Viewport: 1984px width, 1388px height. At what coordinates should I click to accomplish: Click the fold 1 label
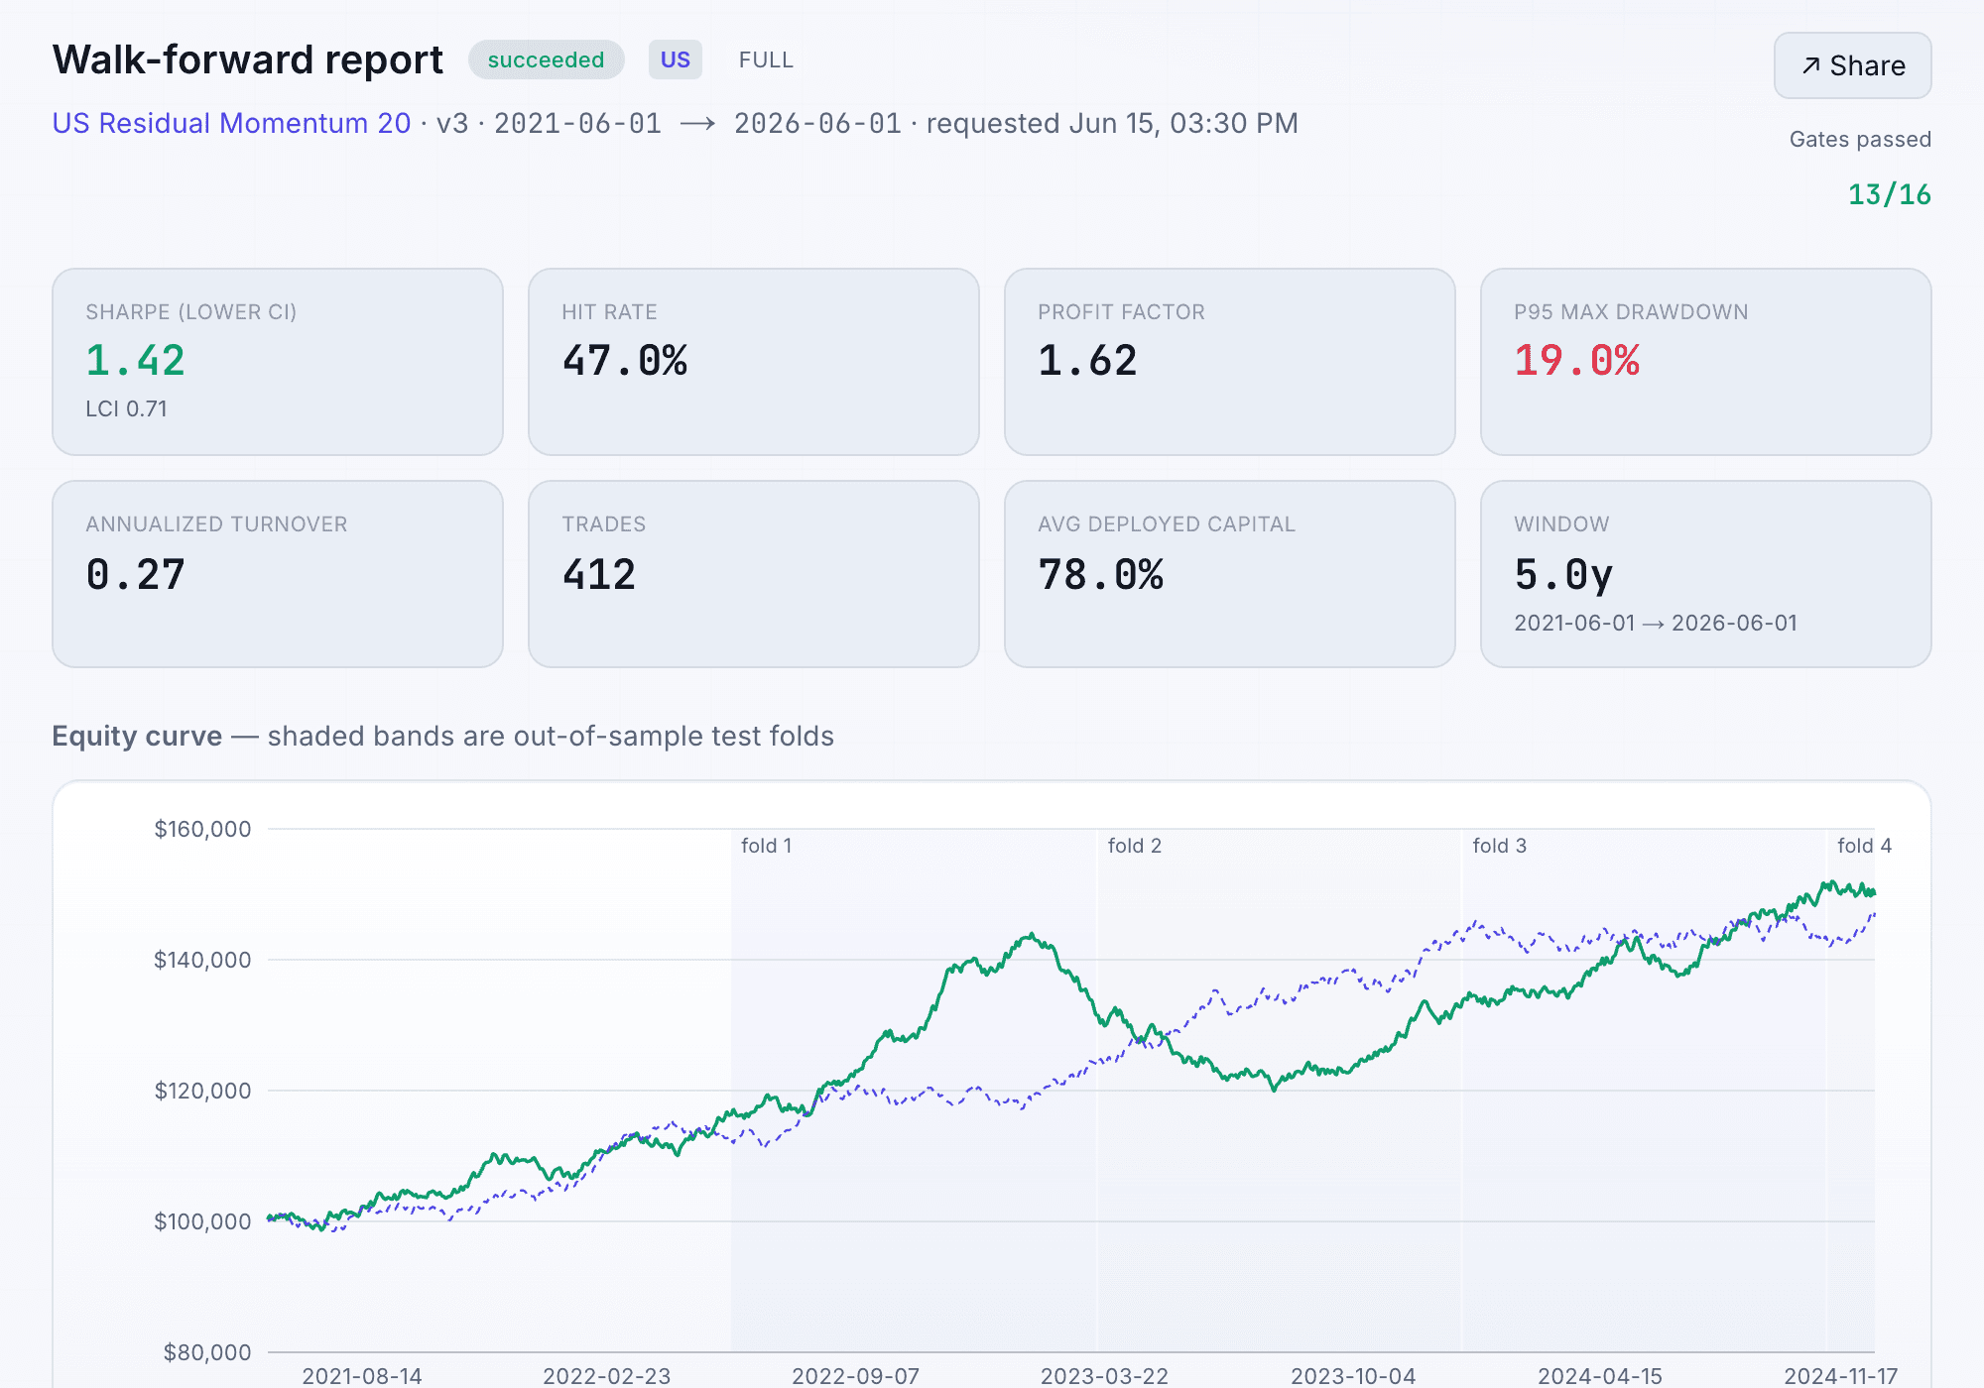(x=767, y=846)
